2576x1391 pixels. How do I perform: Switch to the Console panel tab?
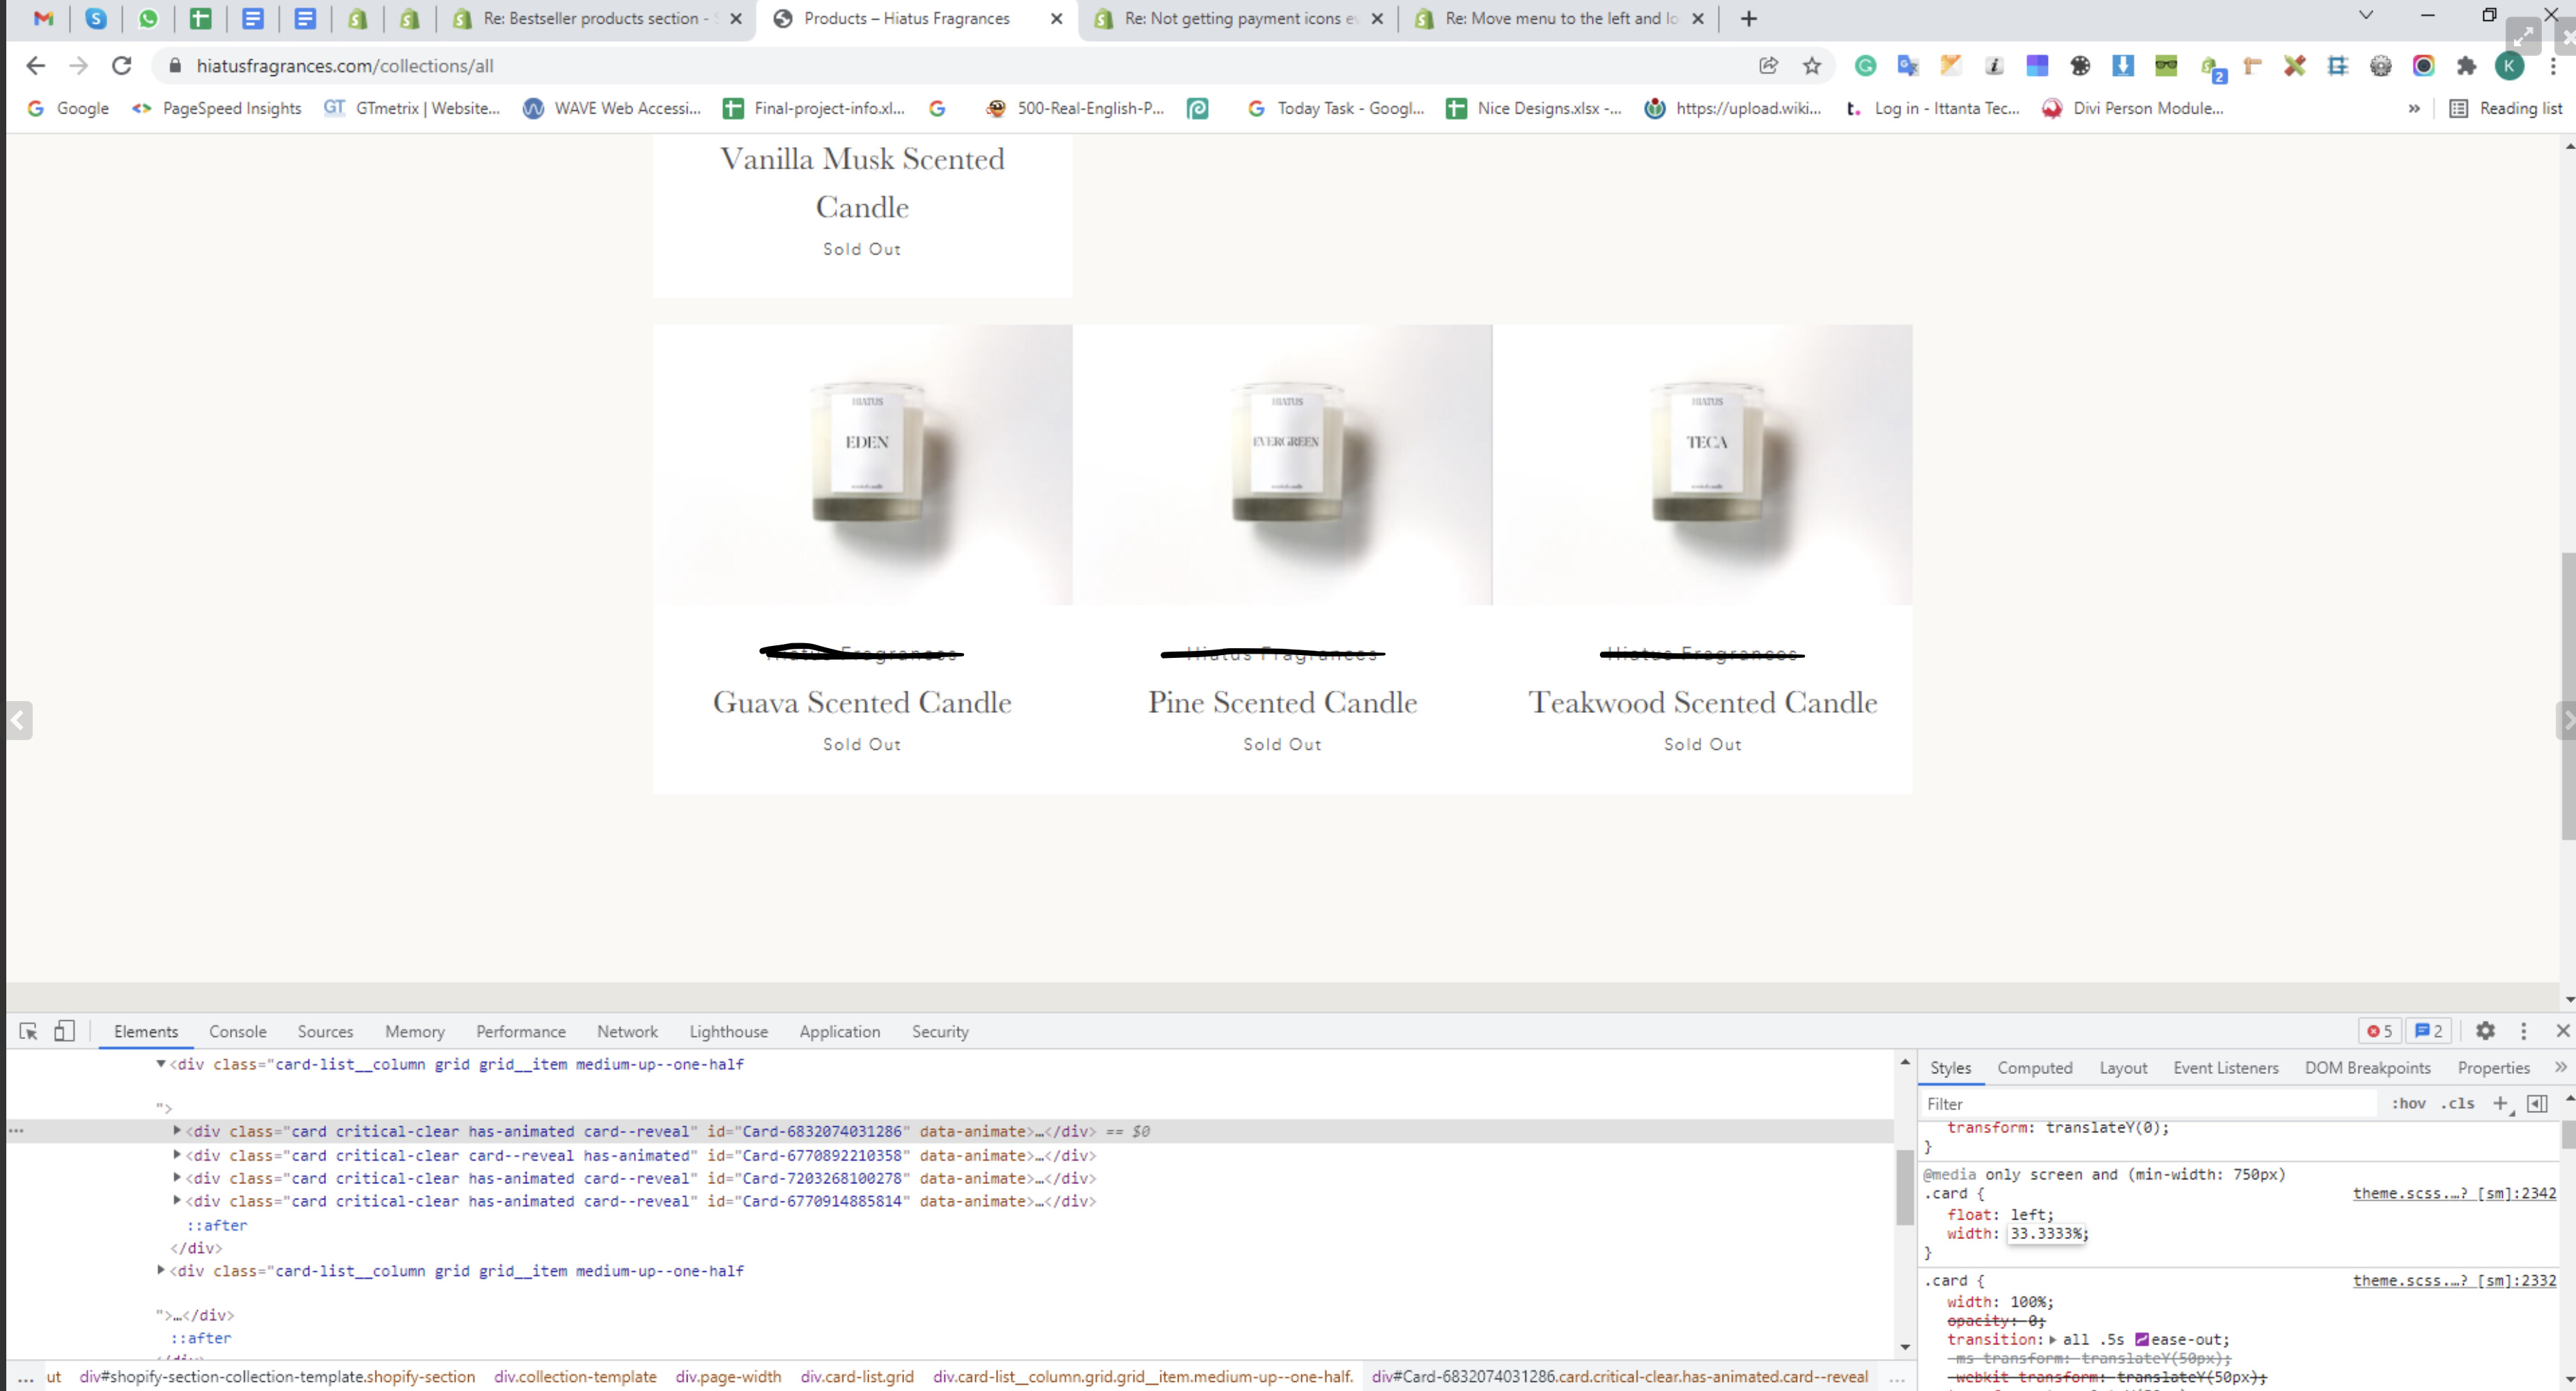click(x=237, y=1031)
